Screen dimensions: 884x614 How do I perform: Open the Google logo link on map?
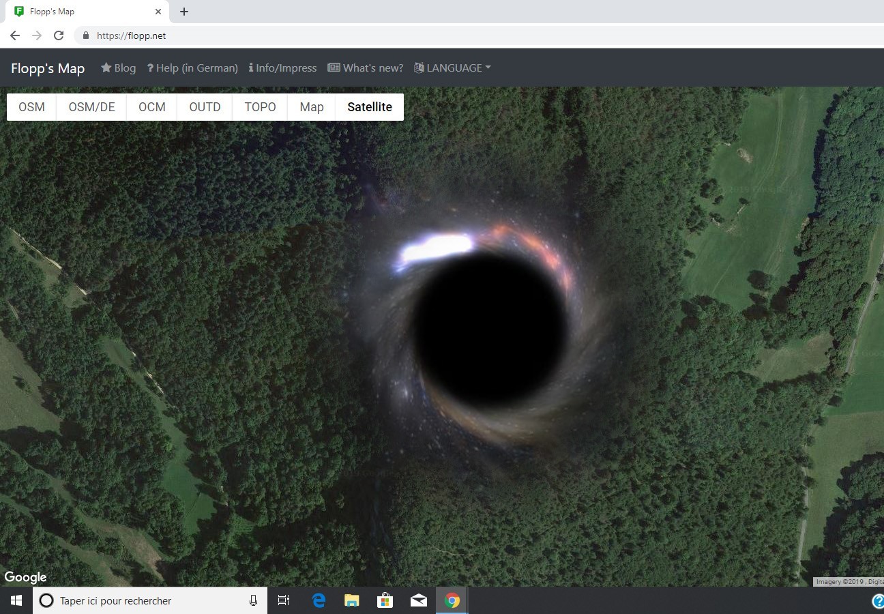(25, 577)
